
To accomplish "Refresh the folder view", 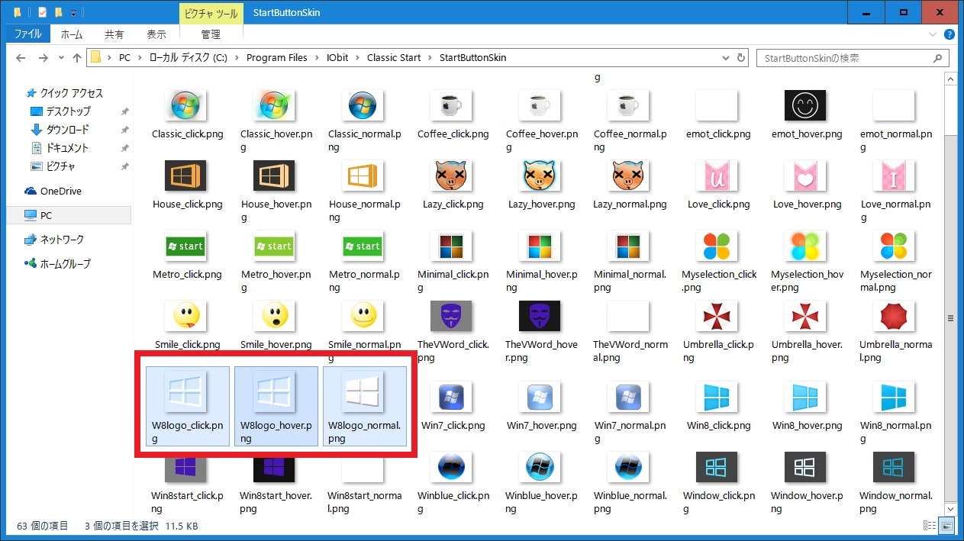I will click(x=740, y=58).
